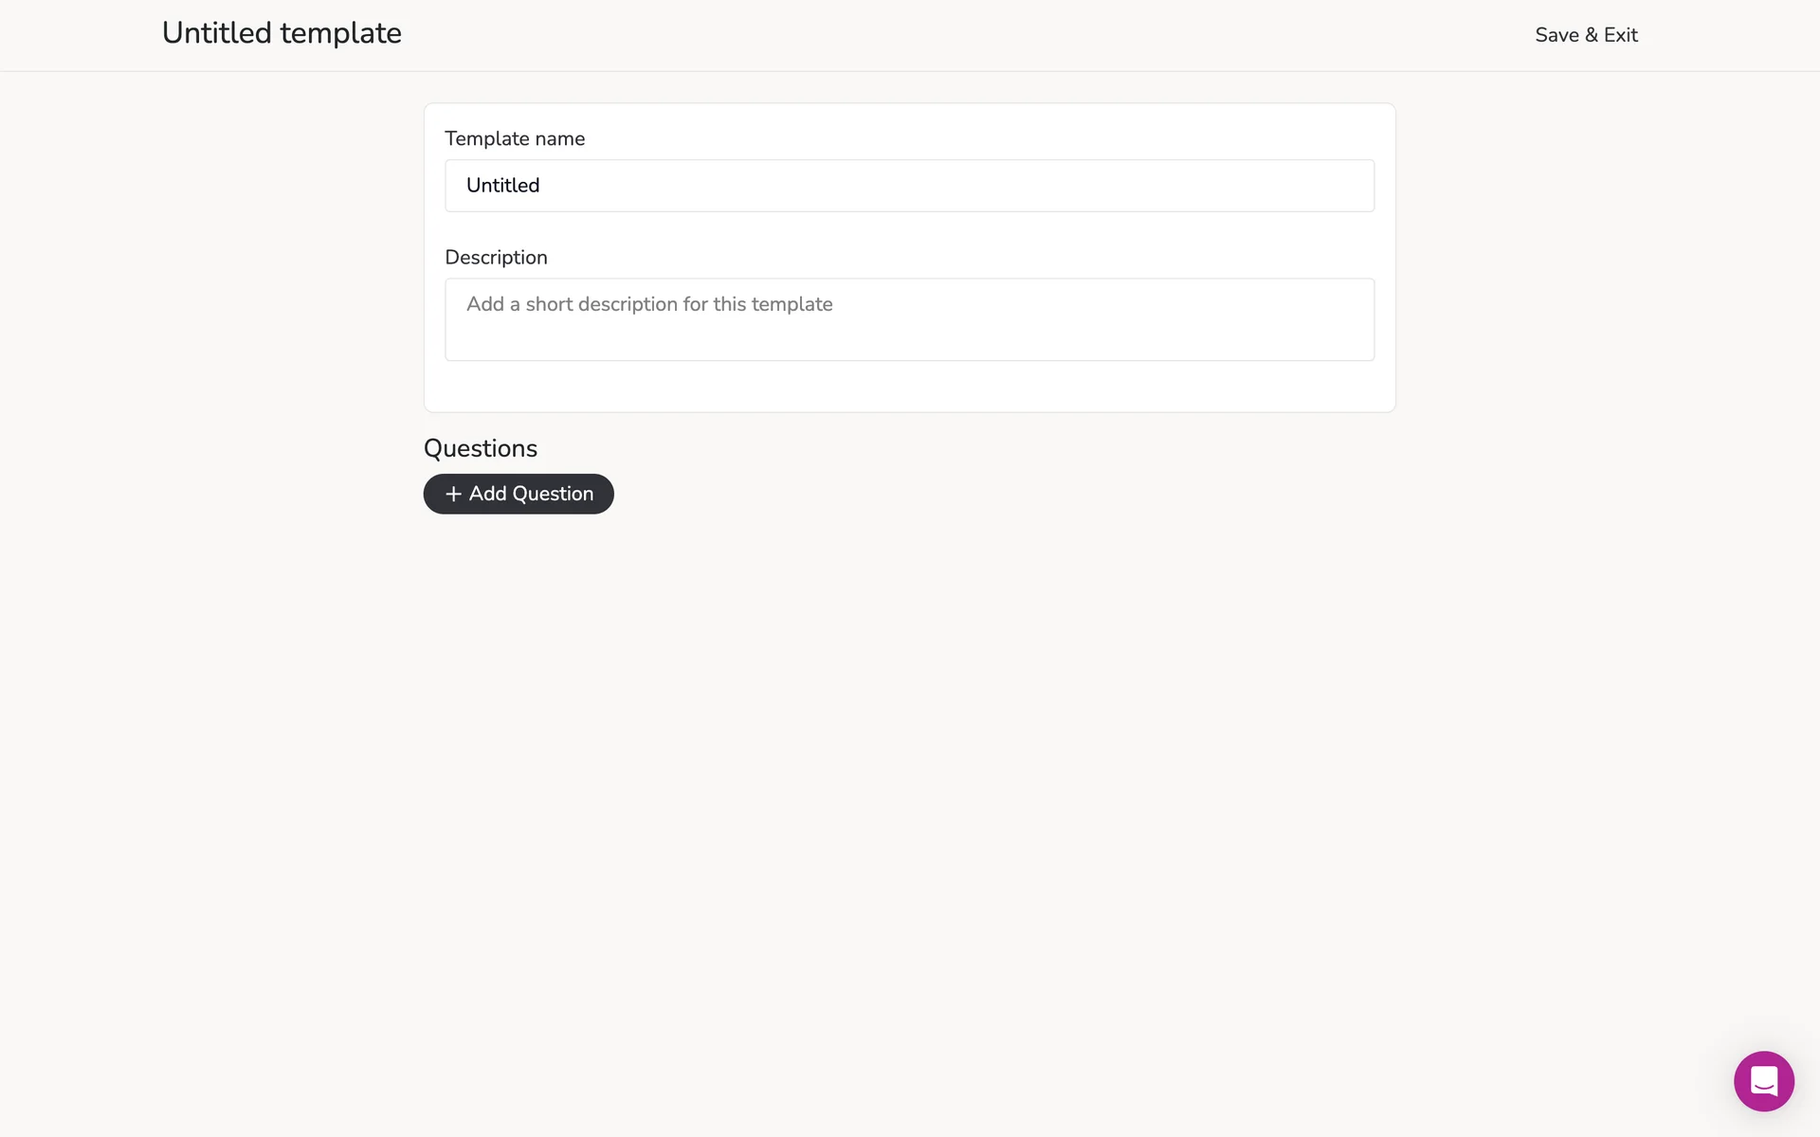The width and height of the screenshot is (1820, 1137).
Task: Click into the Description text area
Action: [908, 319]
